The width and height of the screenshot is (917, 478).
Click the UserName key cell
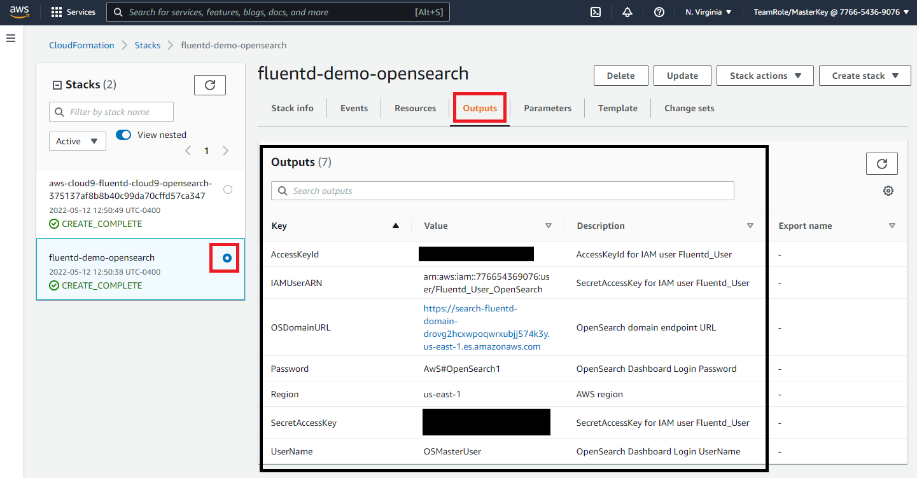(x=291, y=451)
